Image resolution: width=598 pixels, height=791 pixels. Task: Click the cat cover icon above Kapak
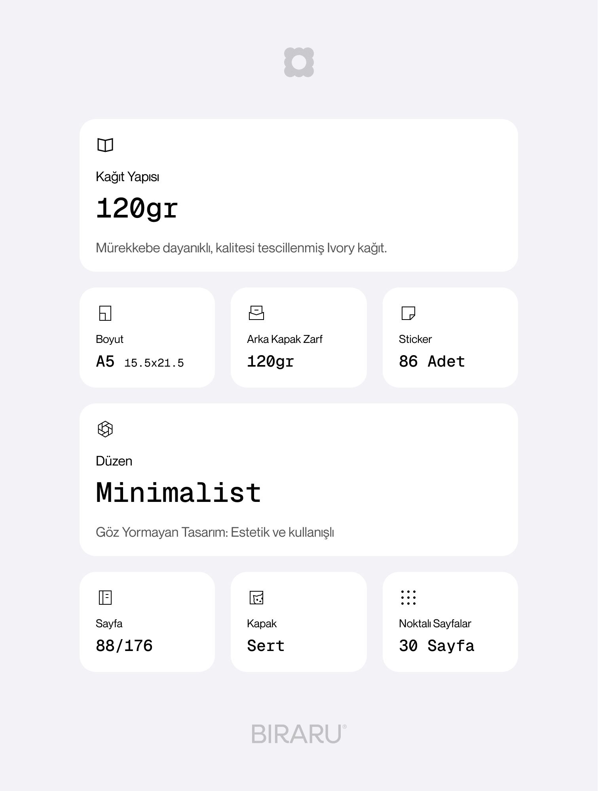256,597
